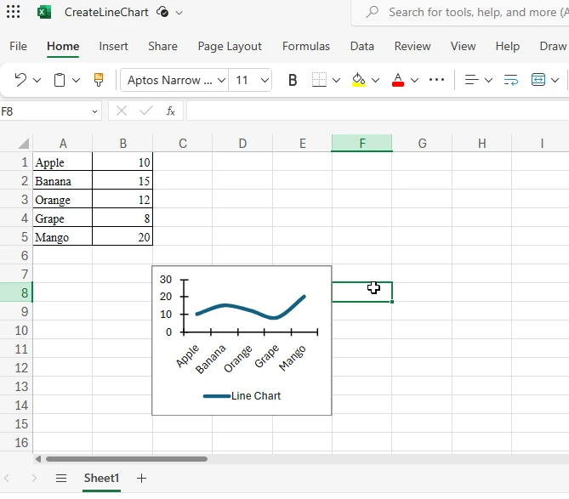Switch to the Formulas tab
569x499 pixels.
tap(306, 46)
